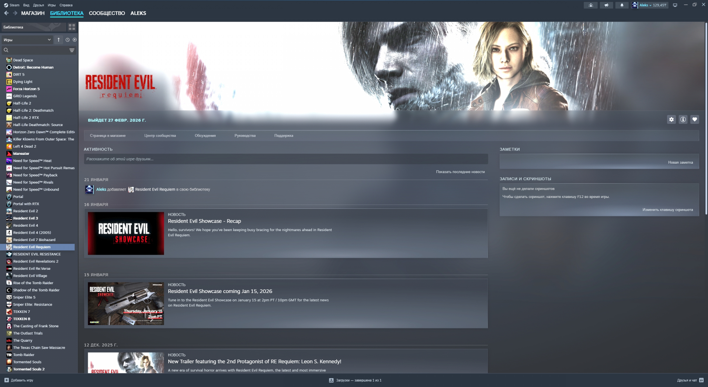Open game settings gear for Resident Evil Requiem
Screen dimensions: 708x387
point(671,119)
